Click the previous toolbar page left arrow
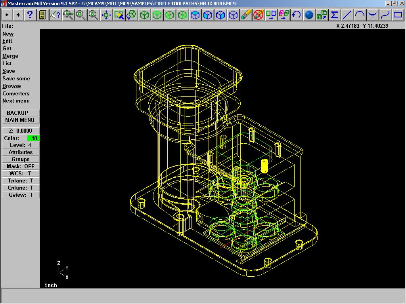 click(x=7, y=15)
